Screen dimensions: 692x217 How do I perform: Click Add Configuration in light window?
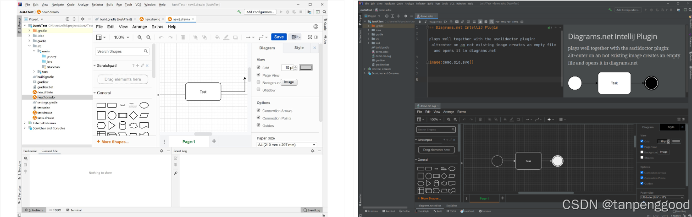pyautogui.click(x=260, y=12)
